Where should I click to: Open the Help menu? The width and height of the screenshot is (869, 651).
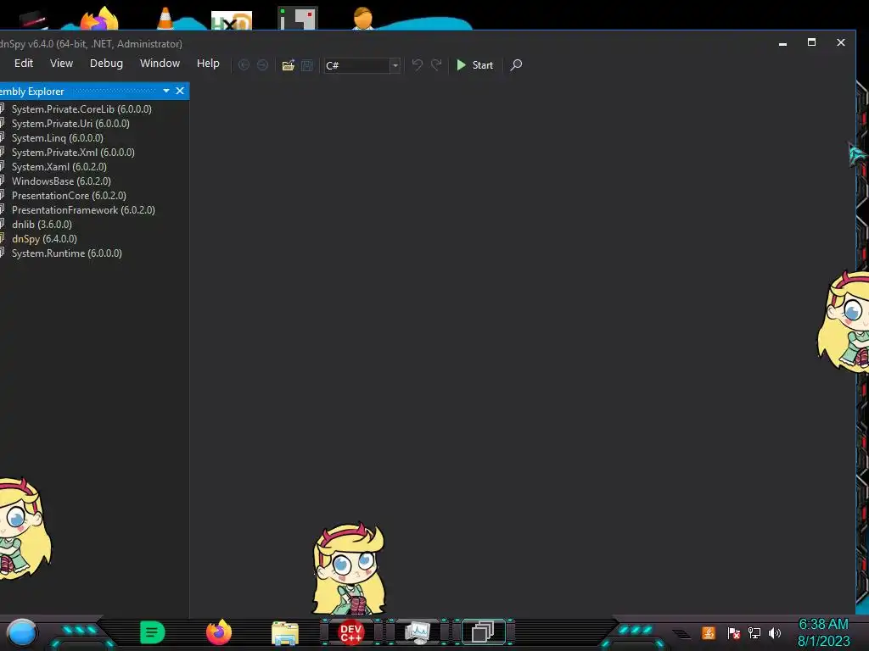pos(208,64)
